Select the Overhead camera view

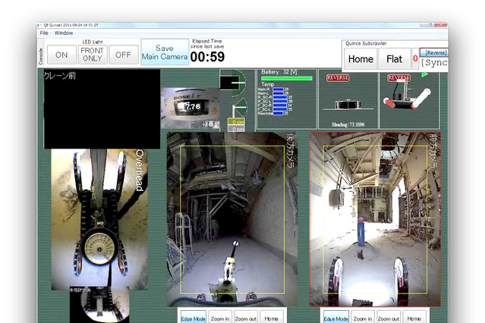pyautogui.click(x=99, y=219)
